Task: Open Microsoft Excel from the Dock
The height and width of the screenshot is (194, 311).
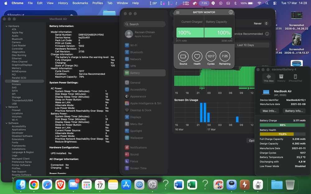Action: [x=192, y=185]
